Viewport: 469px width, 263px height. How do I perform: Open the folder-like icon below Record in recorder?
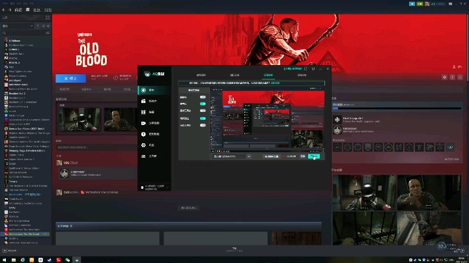tap(143, 101)
